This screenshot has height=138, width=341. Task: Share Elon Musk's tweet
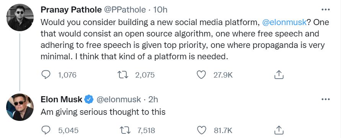pos(279,130)
